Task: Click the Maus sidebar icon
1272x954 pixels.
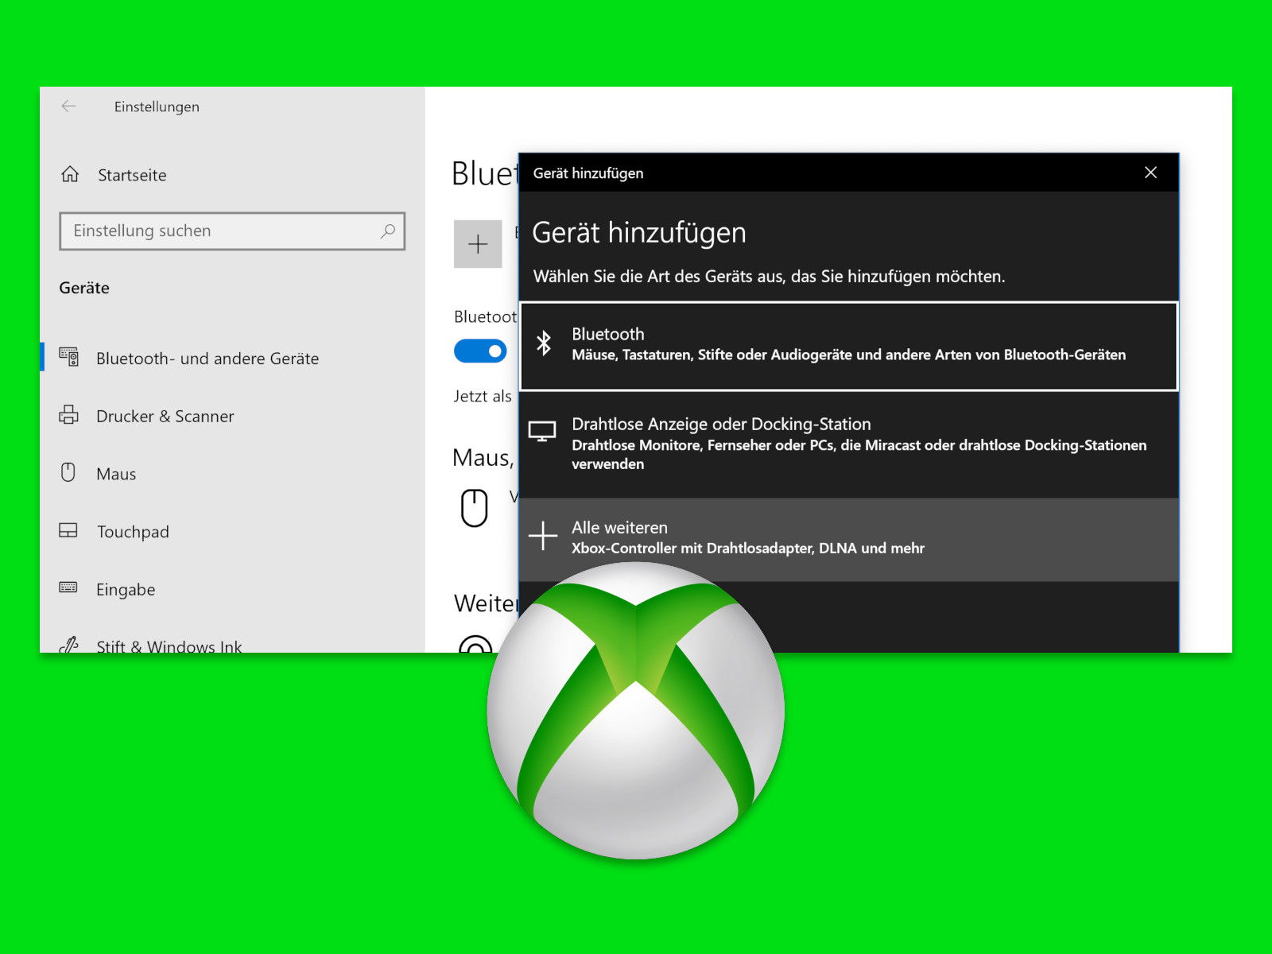Action: point(68,472)
